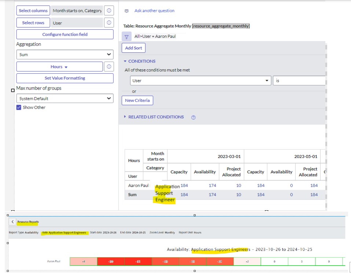Click the Zoom Level Monthly text

click(x=162, y=233)
